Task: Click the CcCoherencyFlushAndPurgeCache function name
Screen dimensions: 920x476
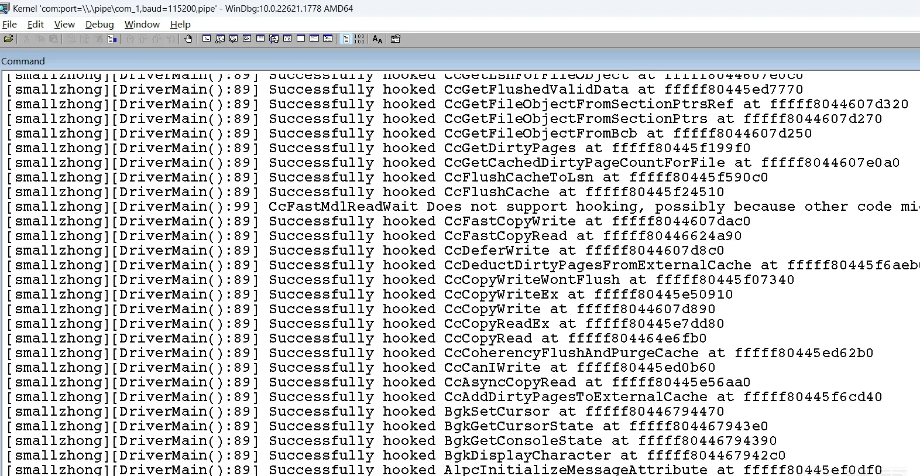Action: pyautogui.click(x=571, y=353)
